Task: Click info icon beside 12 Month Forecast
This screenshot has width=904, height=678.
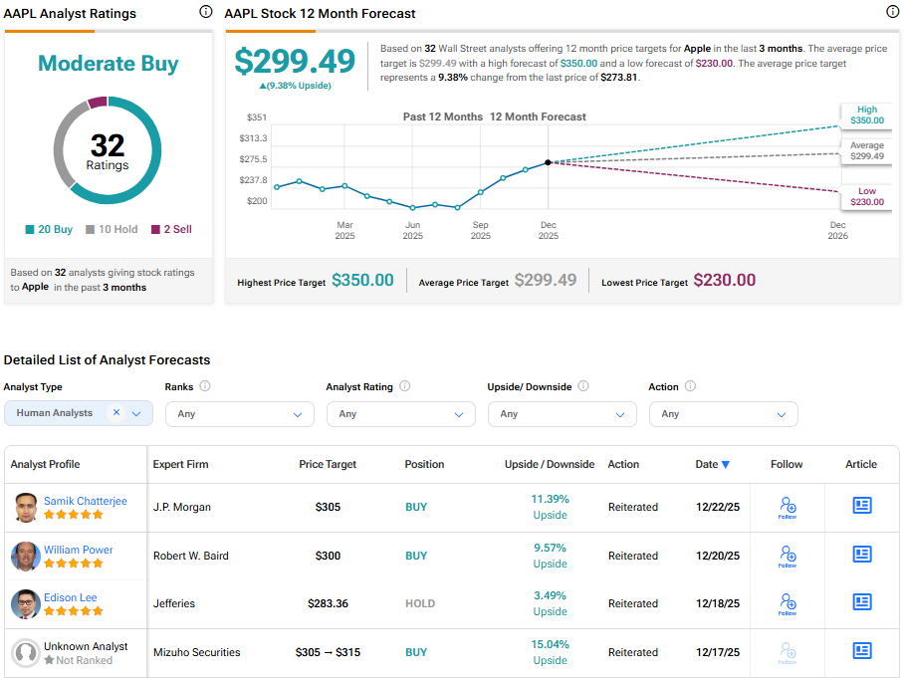Action: tap(892, 12)
